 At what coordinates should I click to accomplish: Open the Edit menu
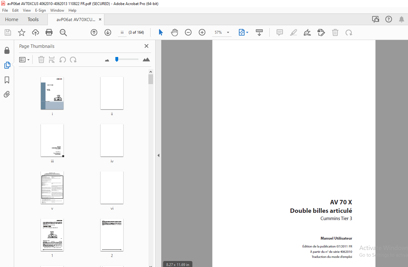coord(15,10)
